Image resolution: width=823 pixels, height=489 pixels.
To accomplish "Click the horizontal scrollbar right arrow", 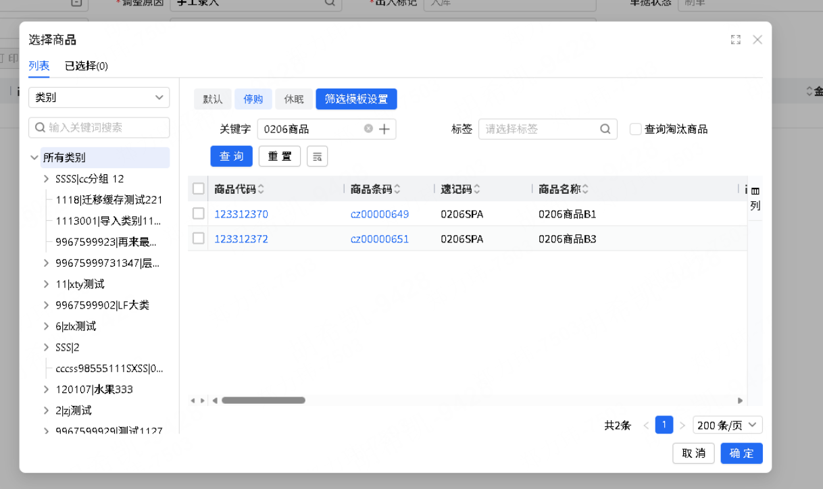I will click(x=740, y=401).
